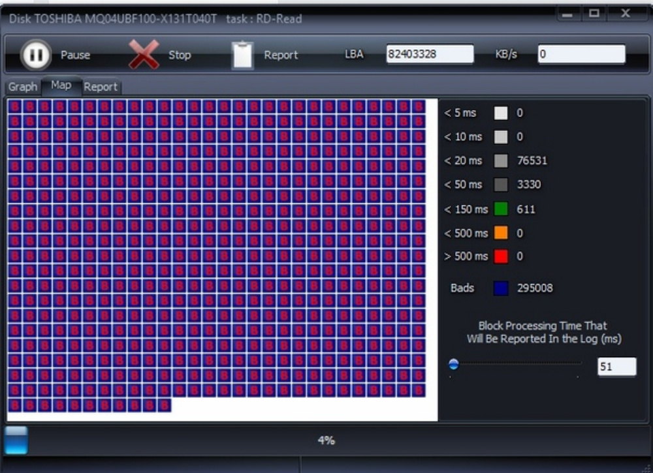The height and width of the screenshot is (473, 653).
Task: Maximize the disk scan window
Action: click(594, 14)
